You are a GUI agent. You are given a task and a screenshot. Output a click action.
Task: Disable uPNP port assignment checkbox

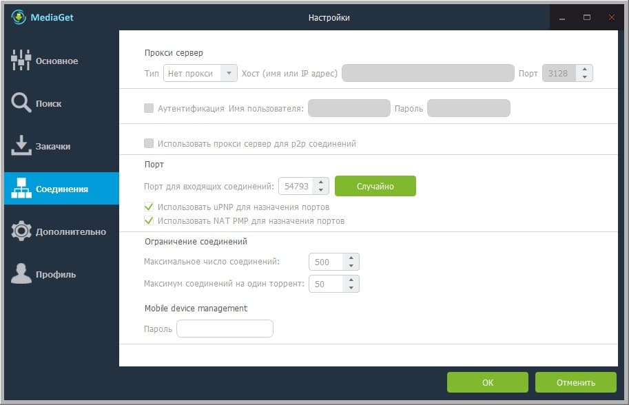149,207
